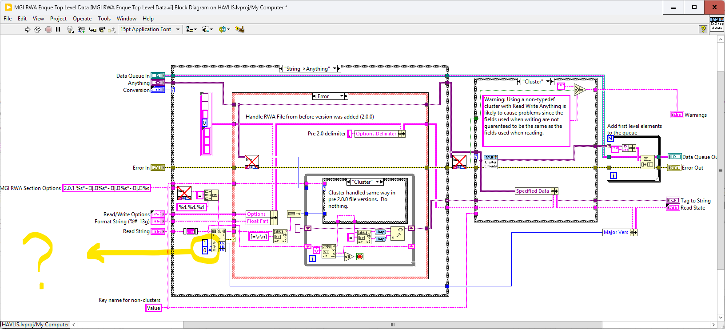This screenshot has width=725, height=329.
Task: Click the MGI RWA Section Options string constant
Action: click(106, 188)
